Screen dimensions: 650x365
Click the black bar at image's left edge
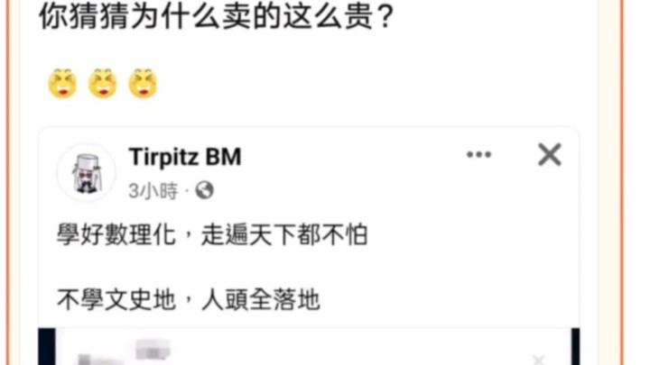tap(47, 347)
